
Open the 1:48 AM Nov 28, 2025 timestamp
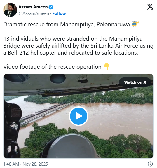pyautogui.click(x=26, y=164)
